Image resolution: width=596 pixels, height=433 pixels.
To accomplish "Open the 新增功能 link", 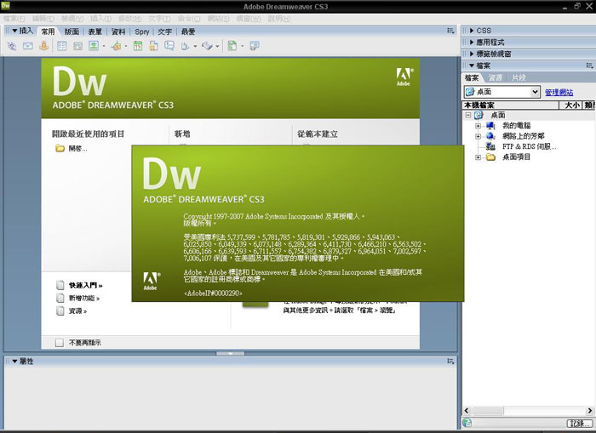I will tap(84, 298).
